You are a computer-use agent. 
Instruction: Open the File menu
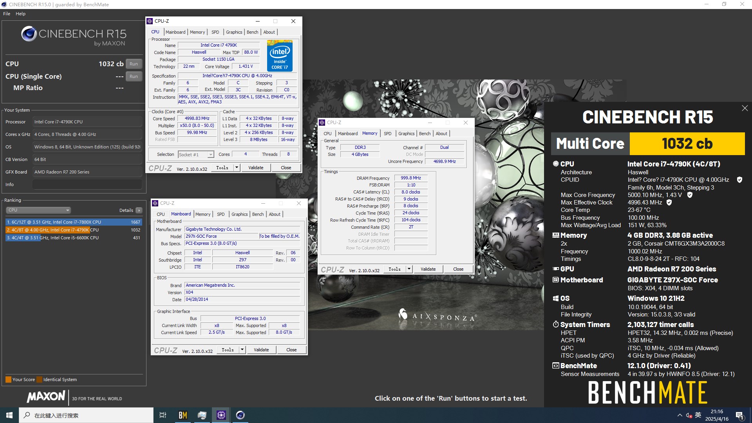coord(7,14)
